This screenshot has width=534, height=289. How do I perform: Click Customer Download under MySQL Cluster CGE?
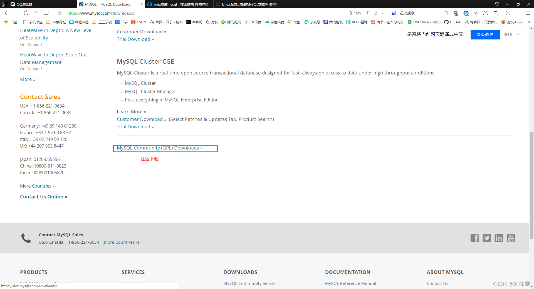pyautogui.click(x=142, y=119)
